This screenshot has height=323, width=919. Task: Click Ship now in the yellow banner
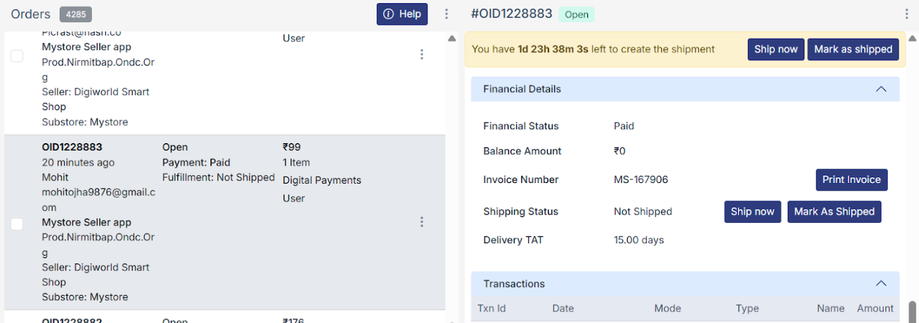tap(775, 49)
